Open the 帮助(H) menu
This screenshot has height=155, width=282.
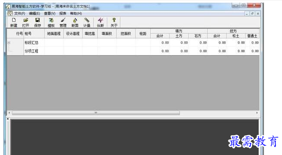point(76,13)
